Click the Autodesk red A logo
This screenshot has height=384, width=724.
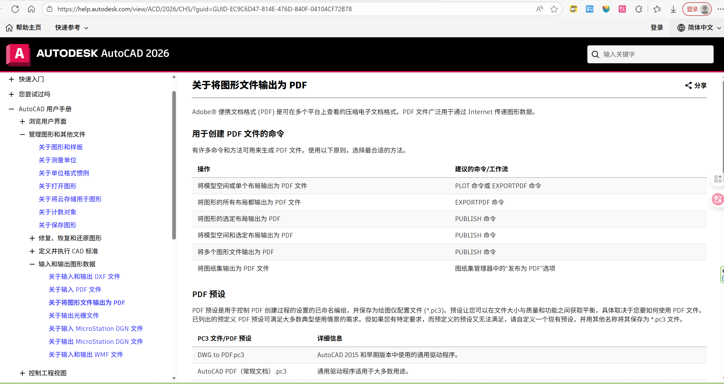coord(18,54)
